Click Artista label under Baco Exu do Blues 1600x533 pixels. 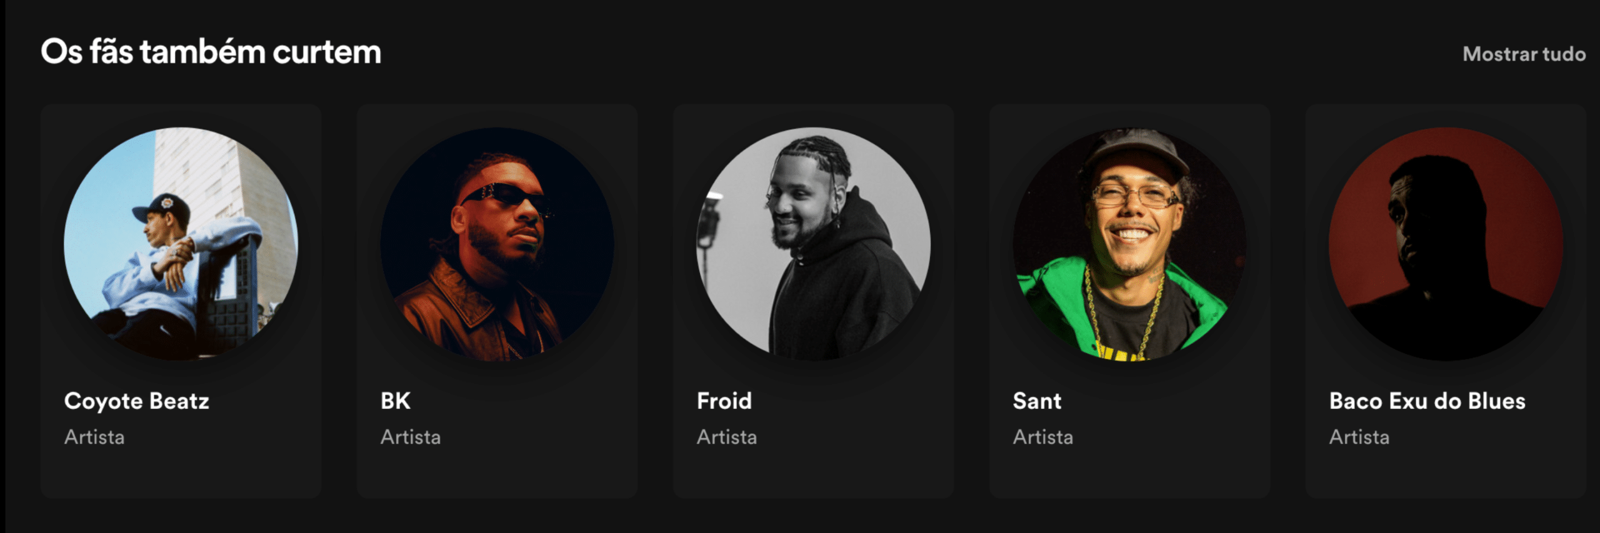click(x=1359, y=437)
